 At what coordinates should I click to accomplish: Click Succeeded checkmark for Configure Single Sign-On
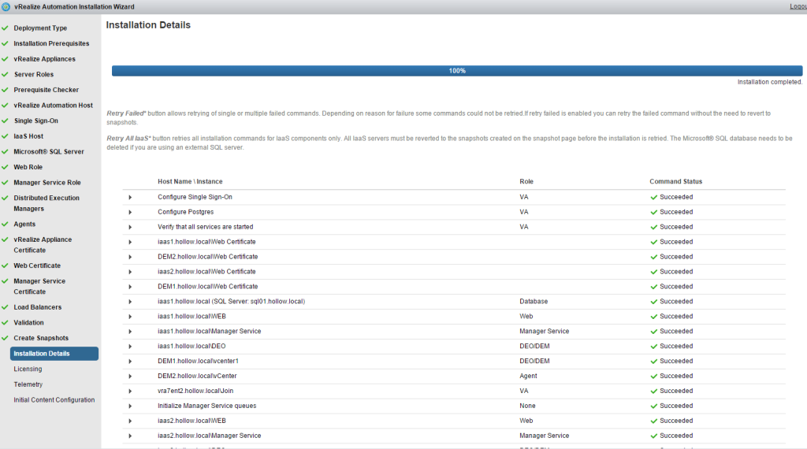click(x=653, y=197)
